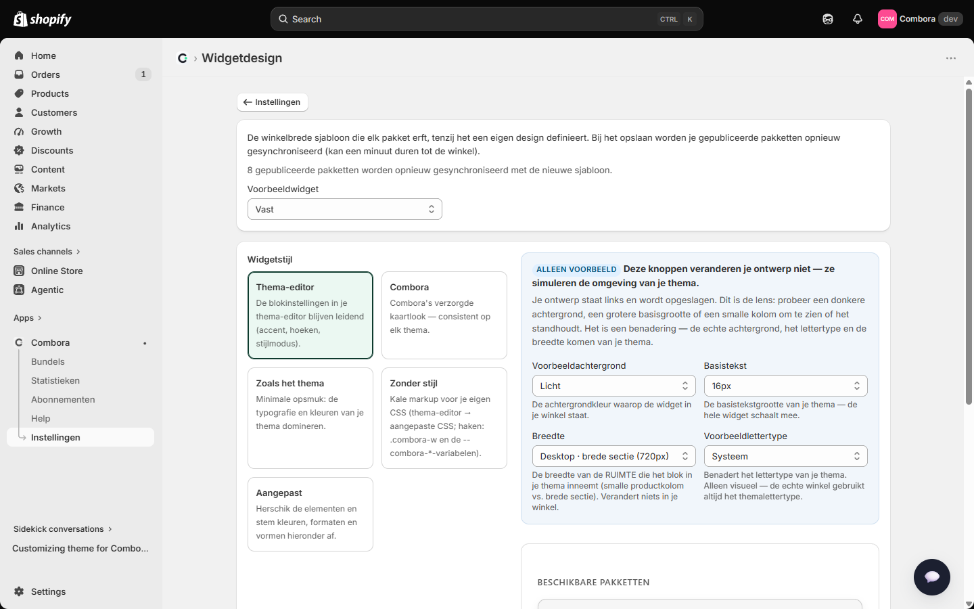Click the Discounts icon in sidebar

click(19, 150)
